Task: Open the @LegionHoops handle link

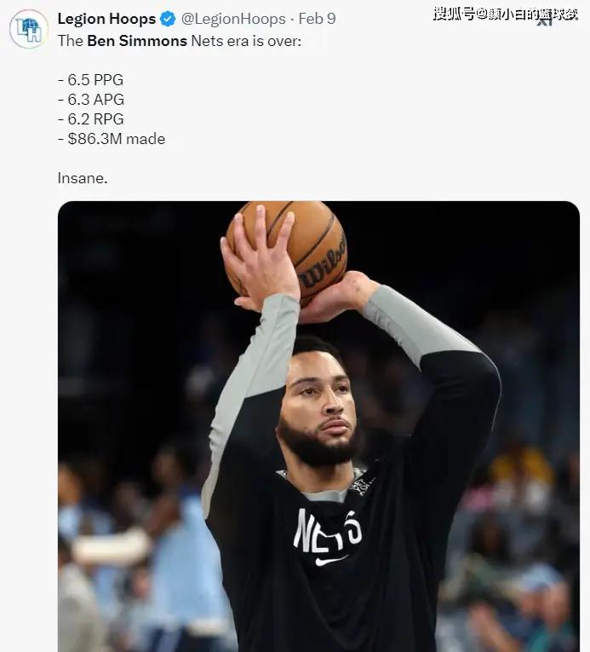Action: (233, 19)
